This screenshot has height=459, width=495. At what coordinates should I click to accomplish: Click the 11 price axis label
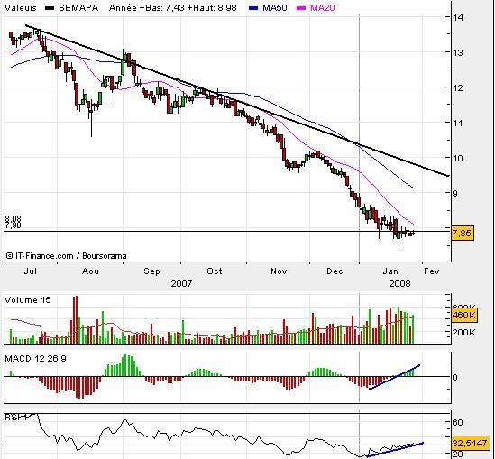pos(458,124)
